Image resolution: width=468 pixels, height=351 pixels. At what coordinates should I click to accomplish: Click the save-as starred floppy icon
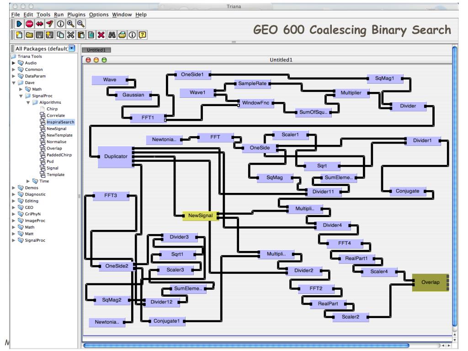(50, 35)
